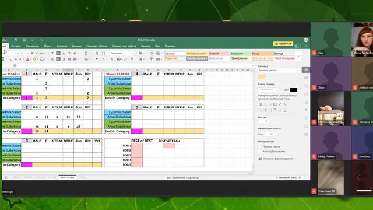Open the border style line dropdown
Screen dimensions: 373x210
tap(268, 90)
